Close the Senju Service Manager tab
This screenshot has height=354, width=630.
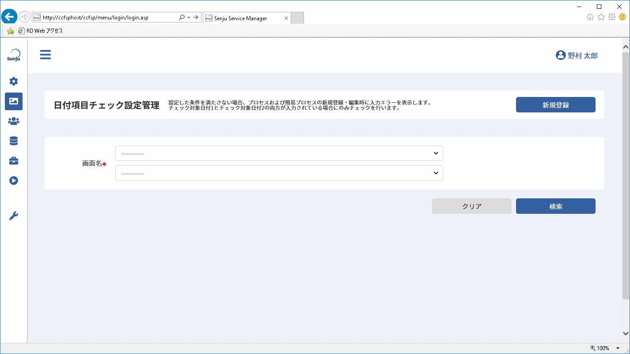286,19
